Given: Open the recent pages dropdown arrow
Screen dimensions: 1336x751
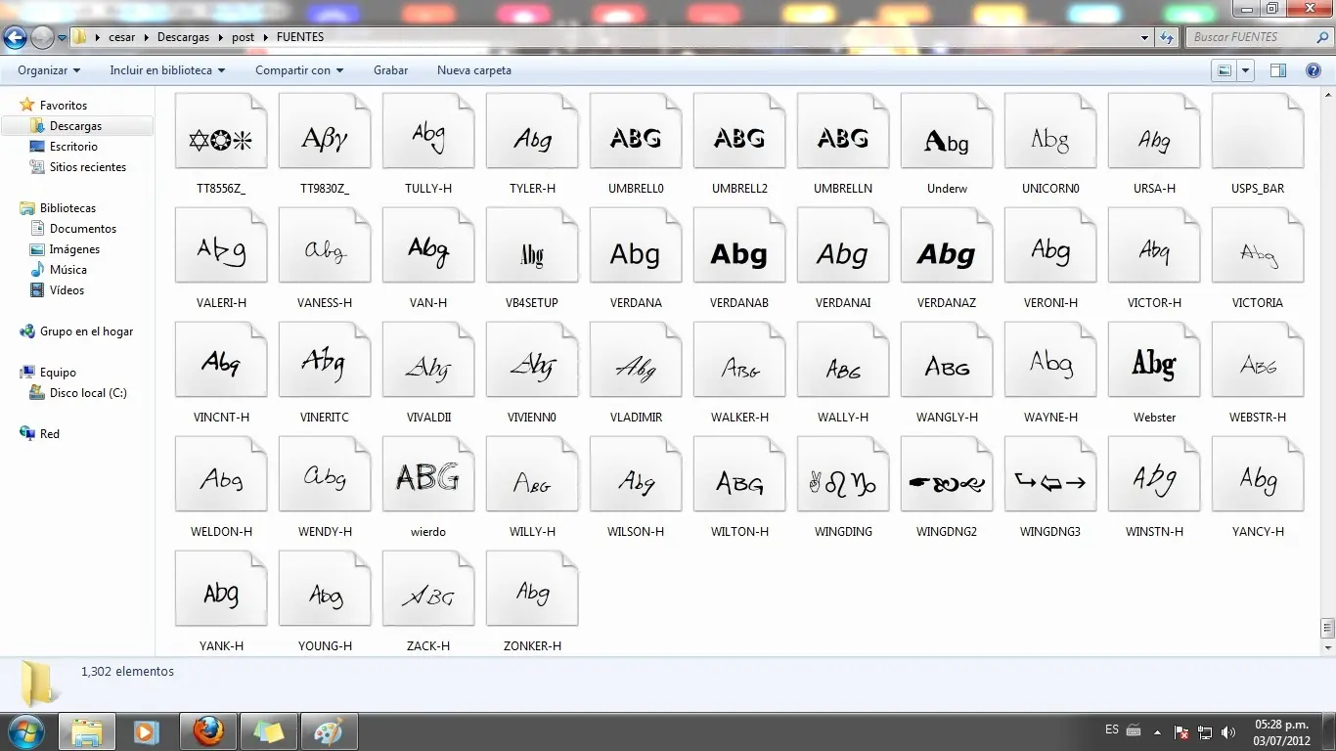Looking at the screenshot, I should point(63,38).
